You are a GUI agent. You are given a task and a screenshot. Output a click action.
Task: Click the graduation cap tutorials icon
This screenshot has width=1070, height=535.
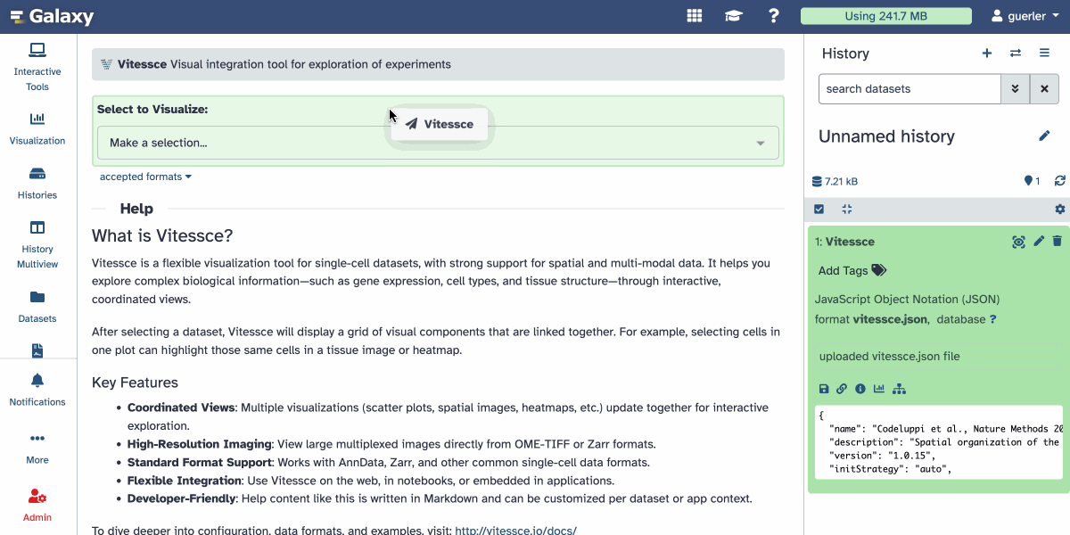click(734, 16)
